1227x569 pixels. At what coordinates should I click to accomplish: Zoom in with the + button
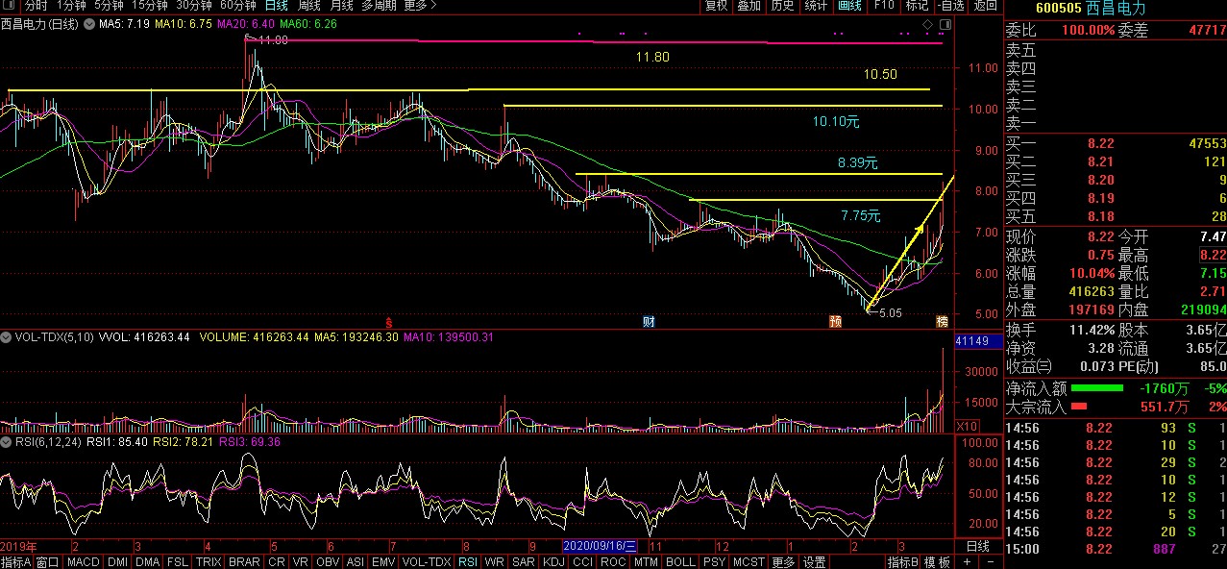[x=968, y=562]
